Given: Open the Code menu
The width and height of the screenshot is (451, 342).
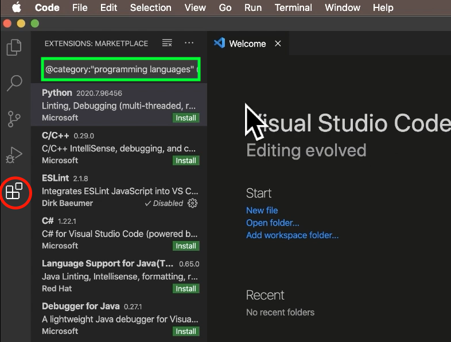Looking at the screenshot, I should tap(47, 7).
